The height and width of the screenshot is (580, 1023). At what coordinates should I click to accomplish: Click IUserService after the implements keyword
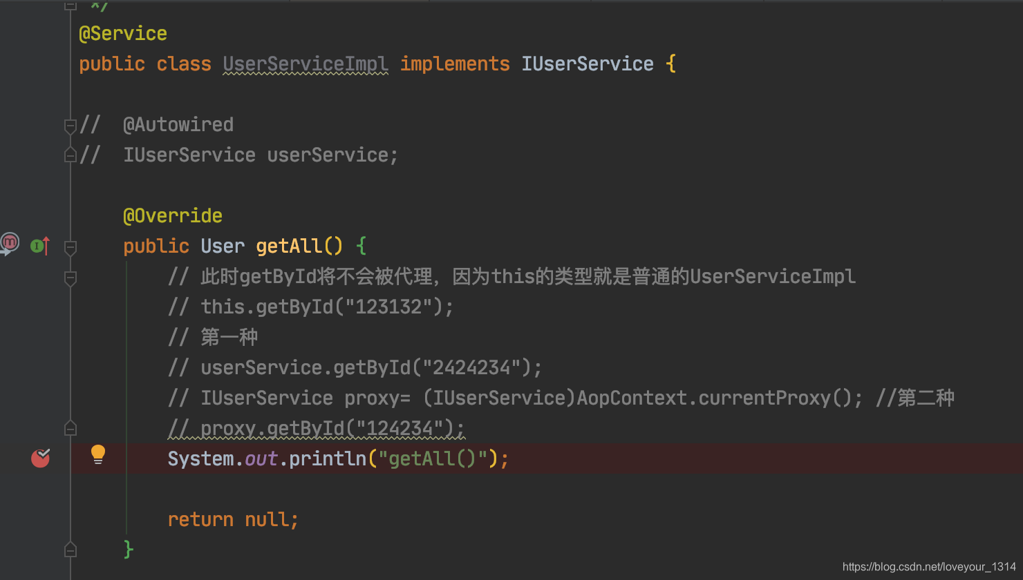588,64
